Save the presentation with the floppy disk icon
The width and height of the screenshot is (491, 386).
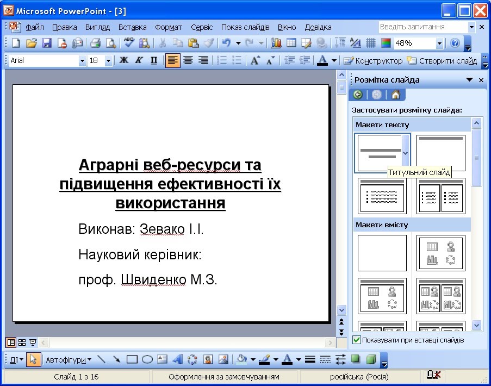pyautogui.click(x=47, y=43)
